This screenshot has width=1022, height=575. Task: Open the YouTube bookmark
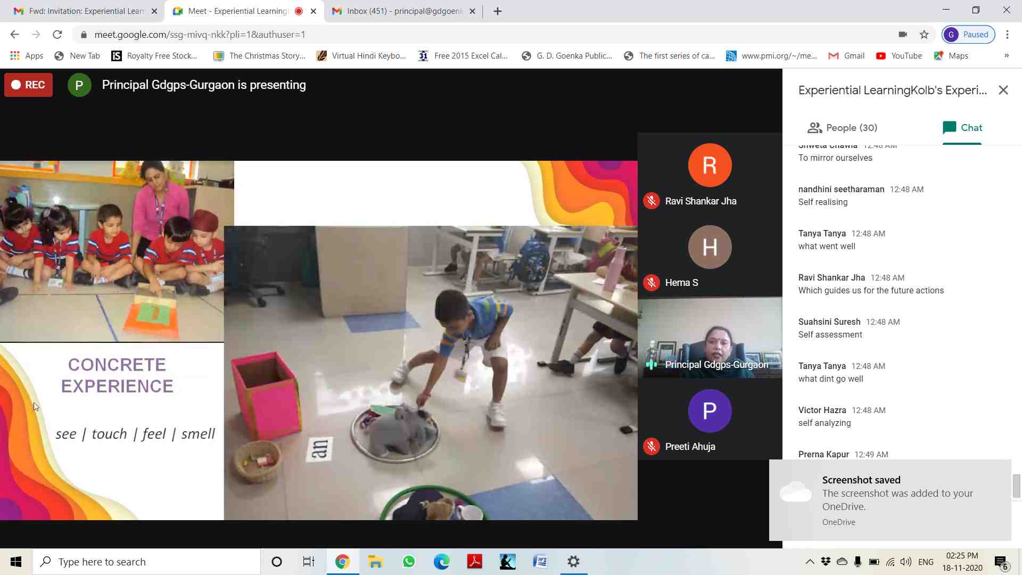(x=899, y=56)
